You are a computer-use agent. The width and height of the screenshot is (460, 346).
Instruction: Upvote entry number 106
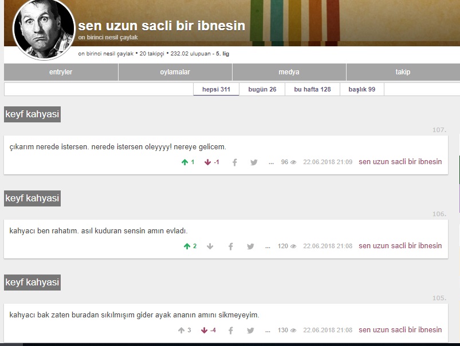pyautogui.click(x=187, y=246)
